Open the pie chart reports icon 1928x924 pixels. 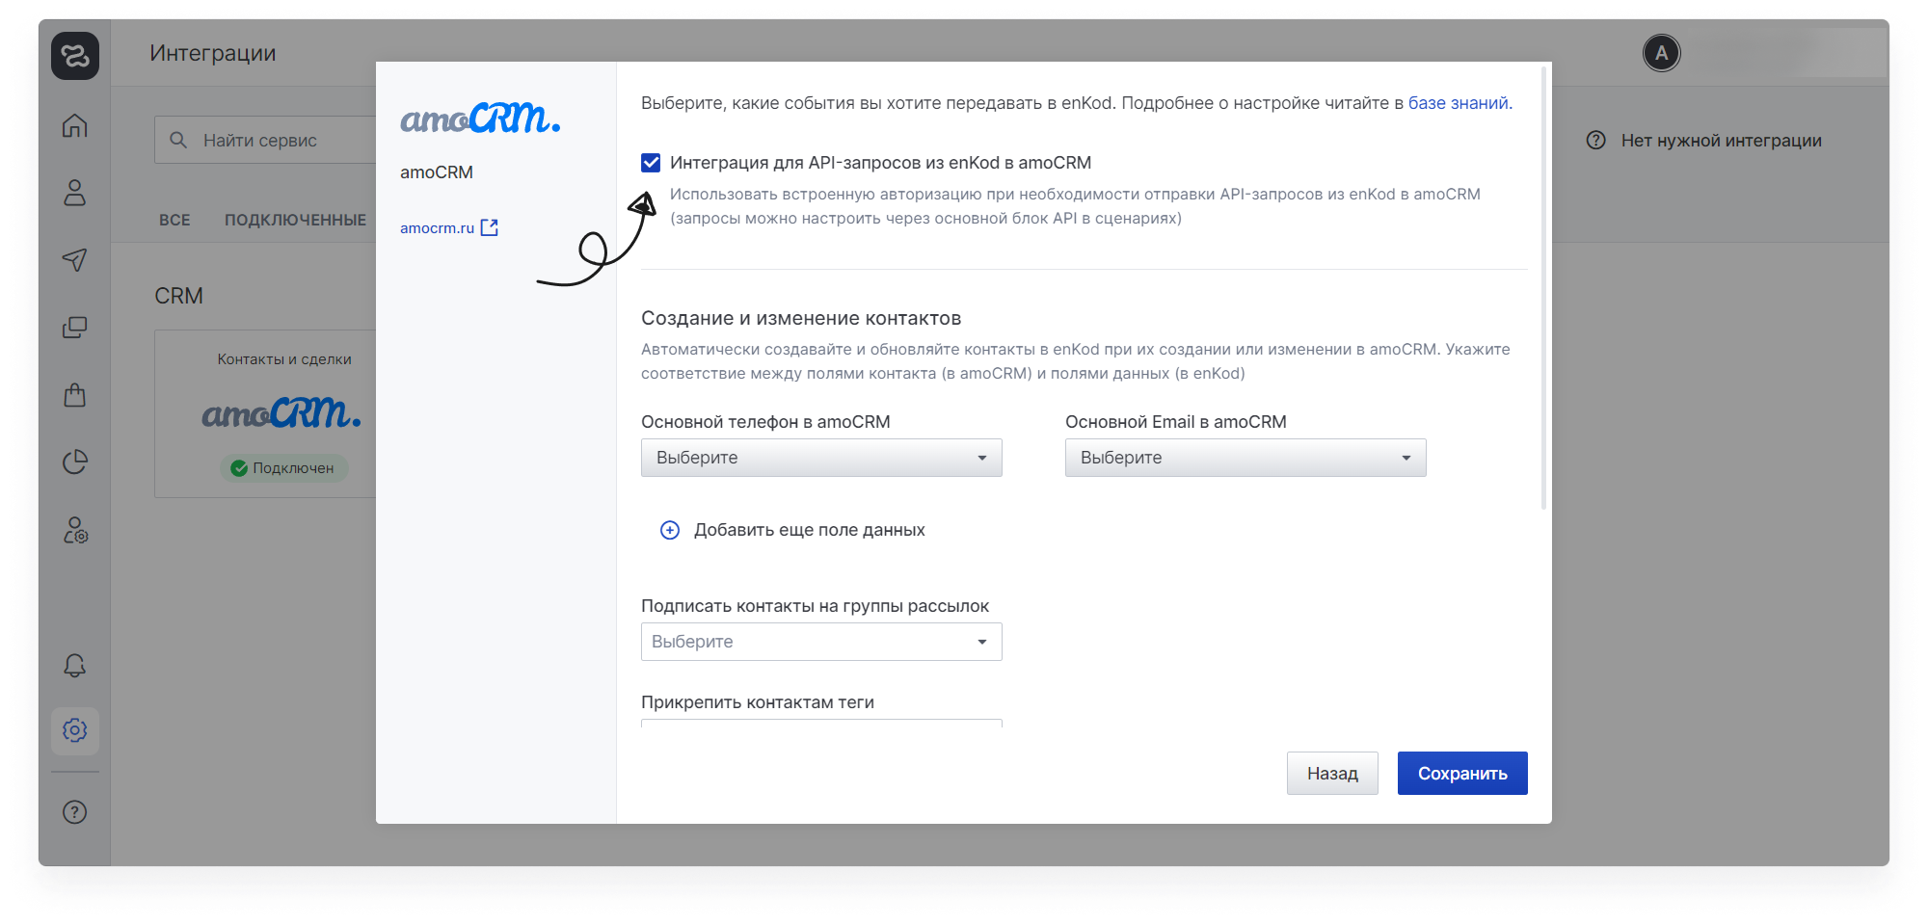tap(75, 462)
